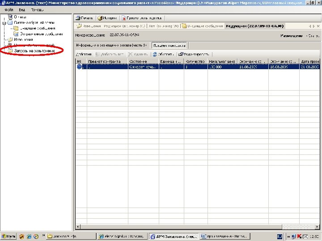322x241 pixels.
Task: Click the horizontal scrollbar left arrow
Action: coord(78,227)
